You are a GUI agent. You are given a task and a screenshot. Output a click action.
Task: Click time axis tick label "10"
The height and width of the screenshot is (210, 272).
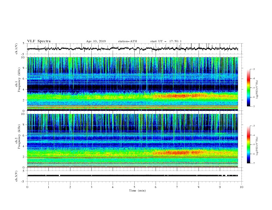241,187
